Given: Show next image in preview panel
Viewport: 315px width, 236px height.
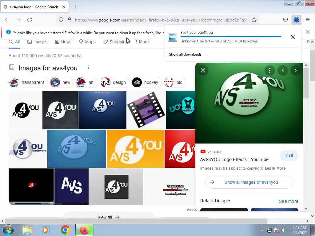Looking at the screenshot, I should pos(295,70).
